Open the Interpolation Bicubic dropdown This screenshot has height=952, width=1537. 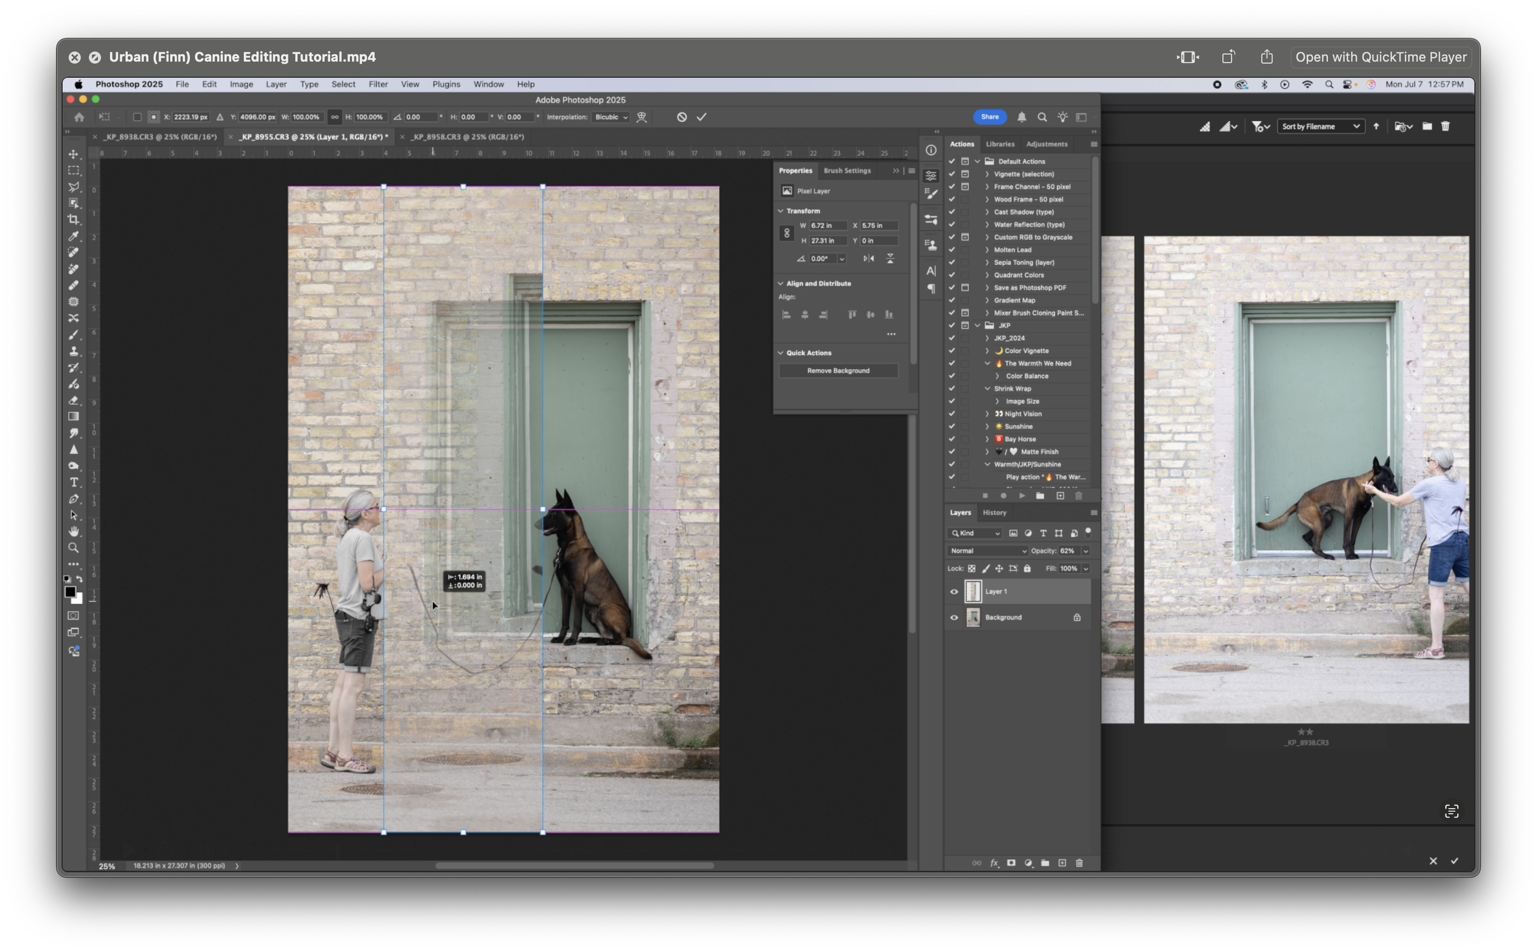[x=610, y=117]
